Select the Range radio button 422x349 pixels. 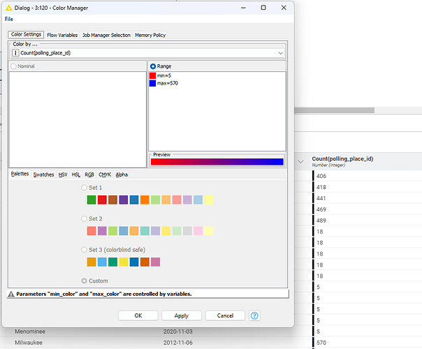click(153, 66)
